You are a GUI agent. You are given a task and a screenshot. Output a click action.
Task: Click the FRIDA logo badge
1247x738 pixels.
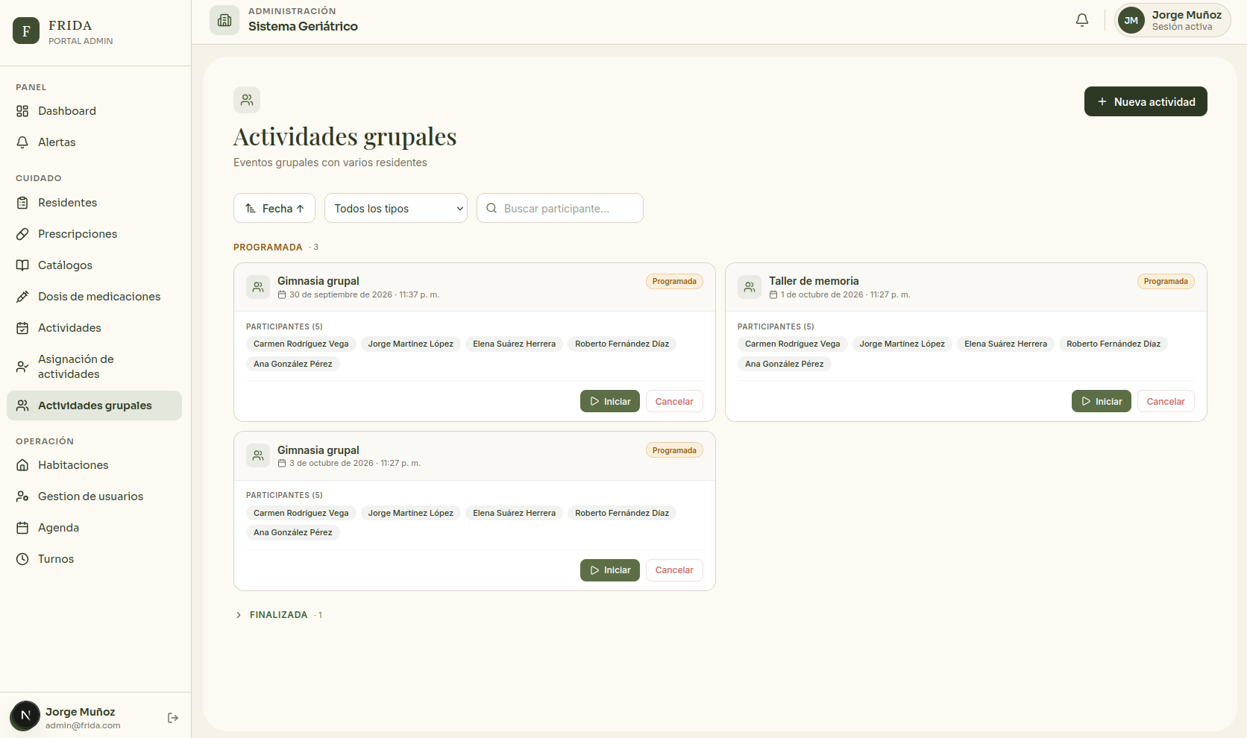coord(26,31)
